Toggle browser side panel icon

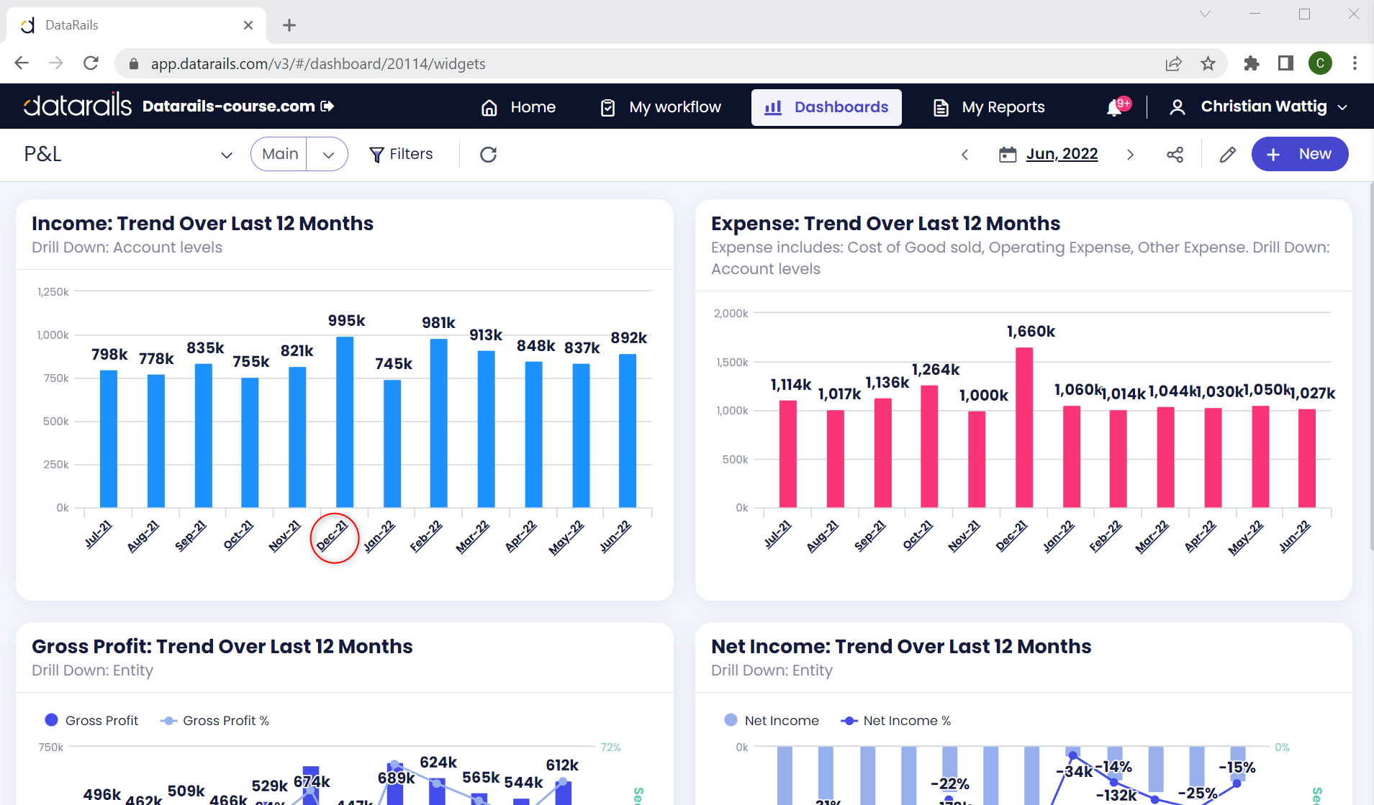pos(1285,63)
